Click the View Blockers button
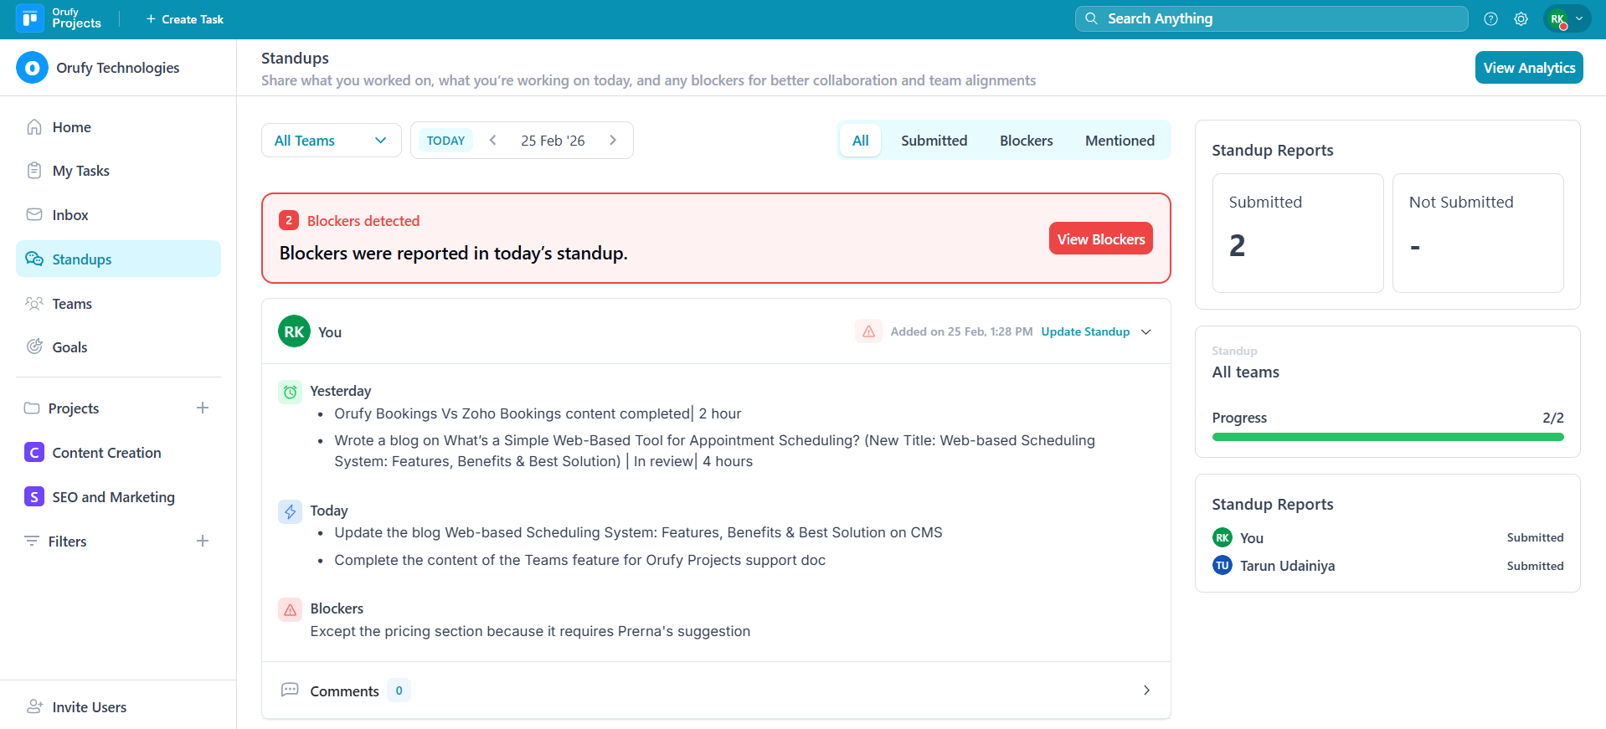This screenshot has width=1606, height=729. (1100, 239)
